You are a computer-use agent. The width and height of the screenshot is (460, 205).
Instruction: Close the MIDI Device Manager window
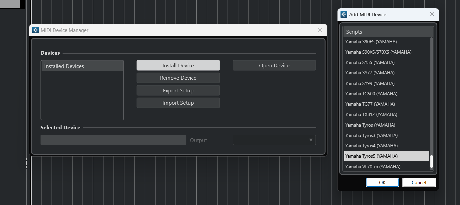click(x=320, y=30)
